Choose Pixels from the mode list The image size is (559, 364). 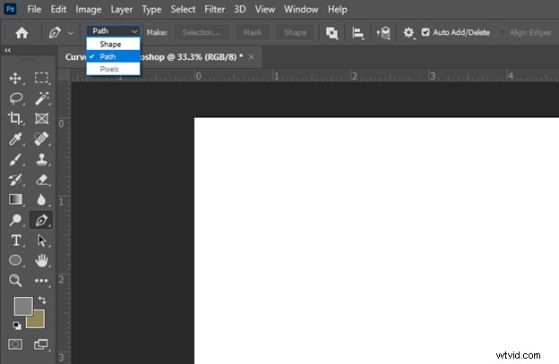[x=114, y=69]
